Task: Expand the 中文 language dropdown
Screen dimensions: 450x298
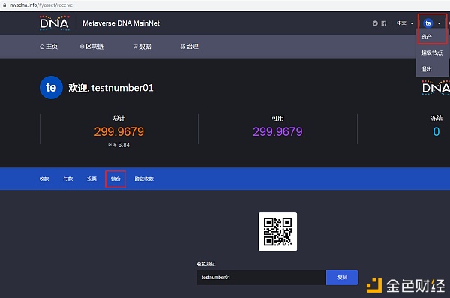Action: pos(405,23)
